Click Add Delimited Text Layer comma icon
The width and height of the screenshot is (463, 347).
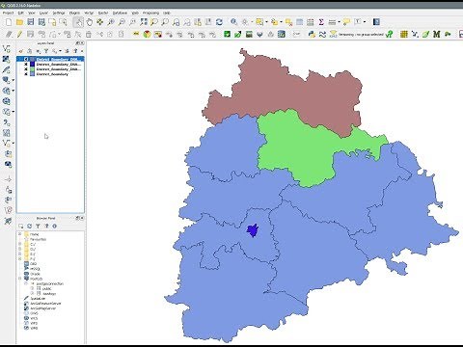coord(6,122)
